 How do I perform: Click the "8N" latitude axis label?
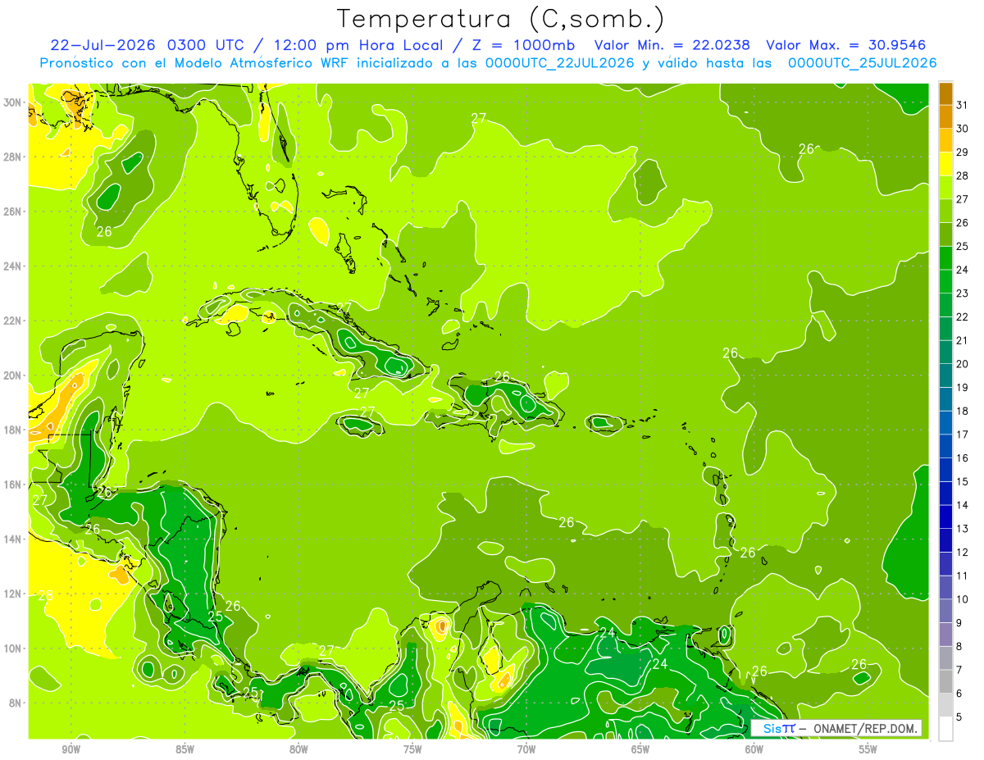point(15,703)
